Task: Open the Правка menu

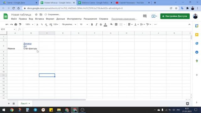Action: [23, 19]
